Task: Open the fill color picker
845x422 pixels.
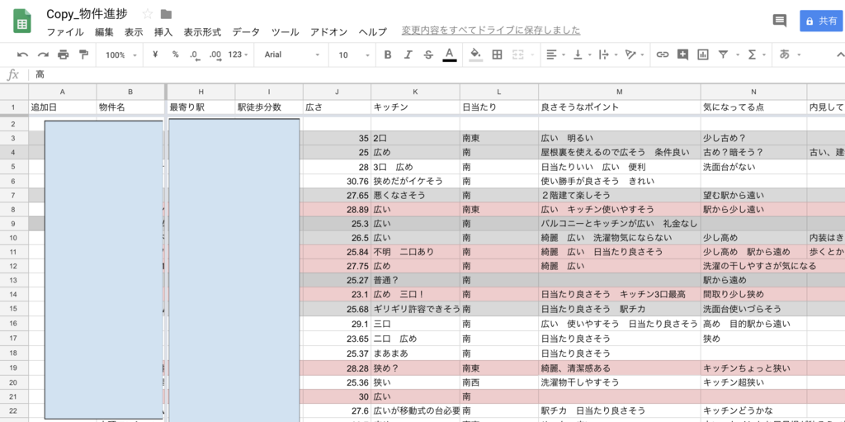Action: tap(476, 55)
